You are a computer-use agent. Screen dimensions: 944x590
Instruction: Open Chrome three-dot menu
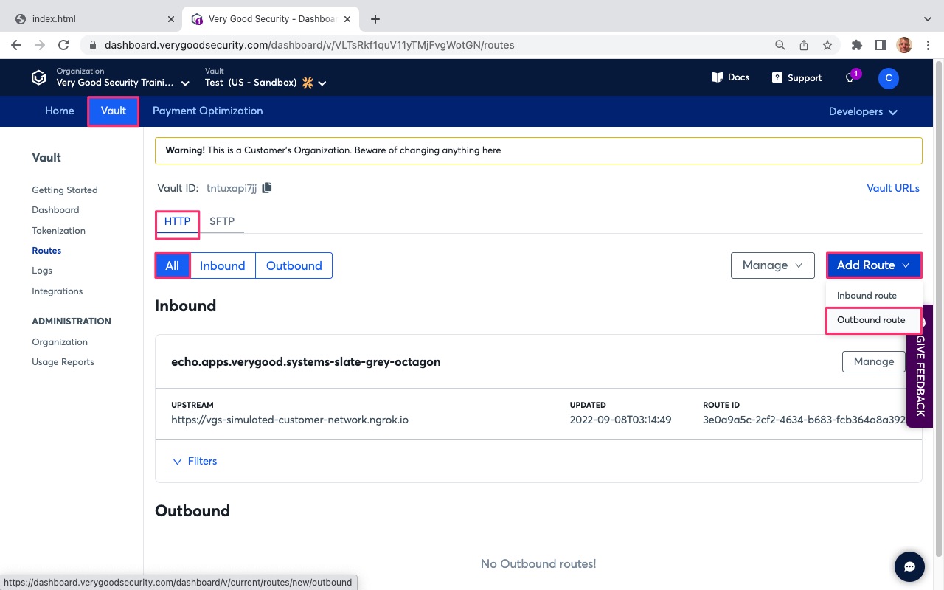pos(929,45)
